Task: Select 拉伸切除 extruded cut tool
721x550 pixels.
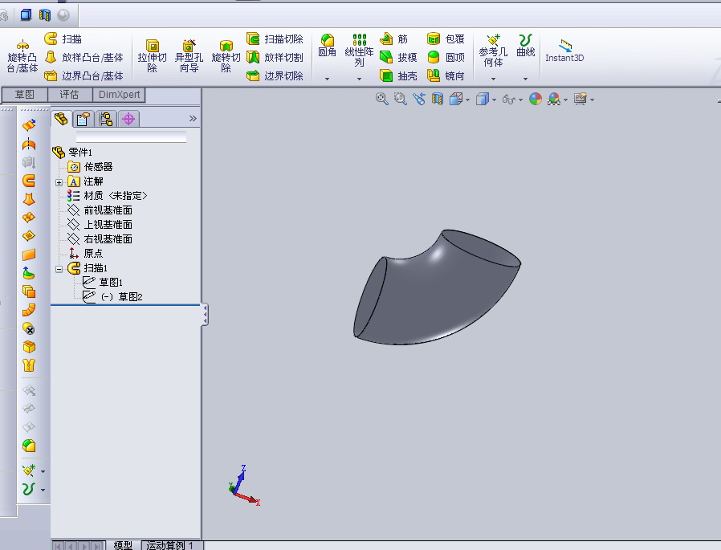Action: pyautogui.click(x=153, y=56)
